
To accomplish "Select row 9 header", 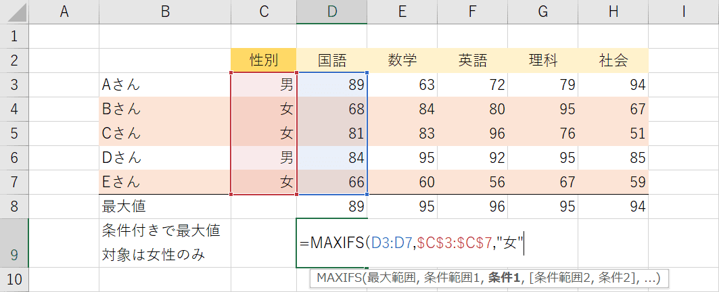I will tap(14, 243).
